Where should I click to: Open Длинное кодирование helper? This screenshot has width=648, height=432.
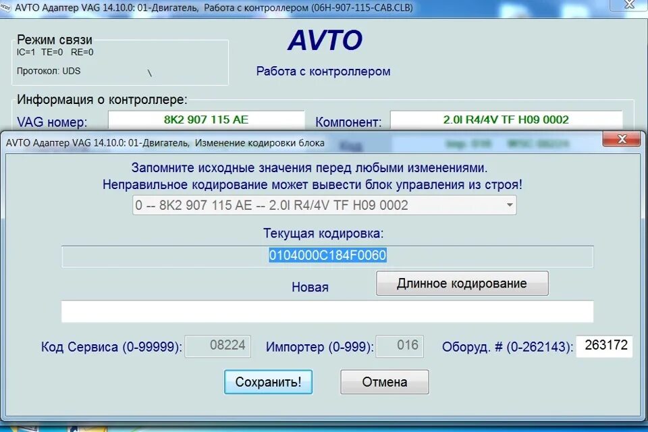[x=462, y=283]
